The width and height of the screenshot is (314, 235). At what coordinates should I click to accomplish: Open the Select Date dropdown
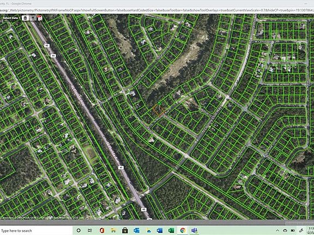pyautogui.click(x=12, y=18)
